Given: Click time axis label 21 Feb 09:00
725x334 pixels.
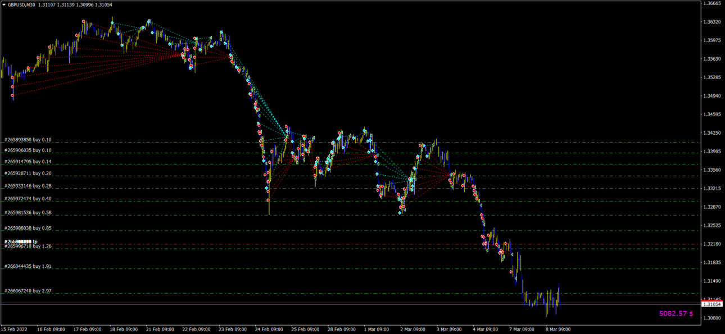Looking at the screenshot, I should pyautogui.click(x=160, y=330).
